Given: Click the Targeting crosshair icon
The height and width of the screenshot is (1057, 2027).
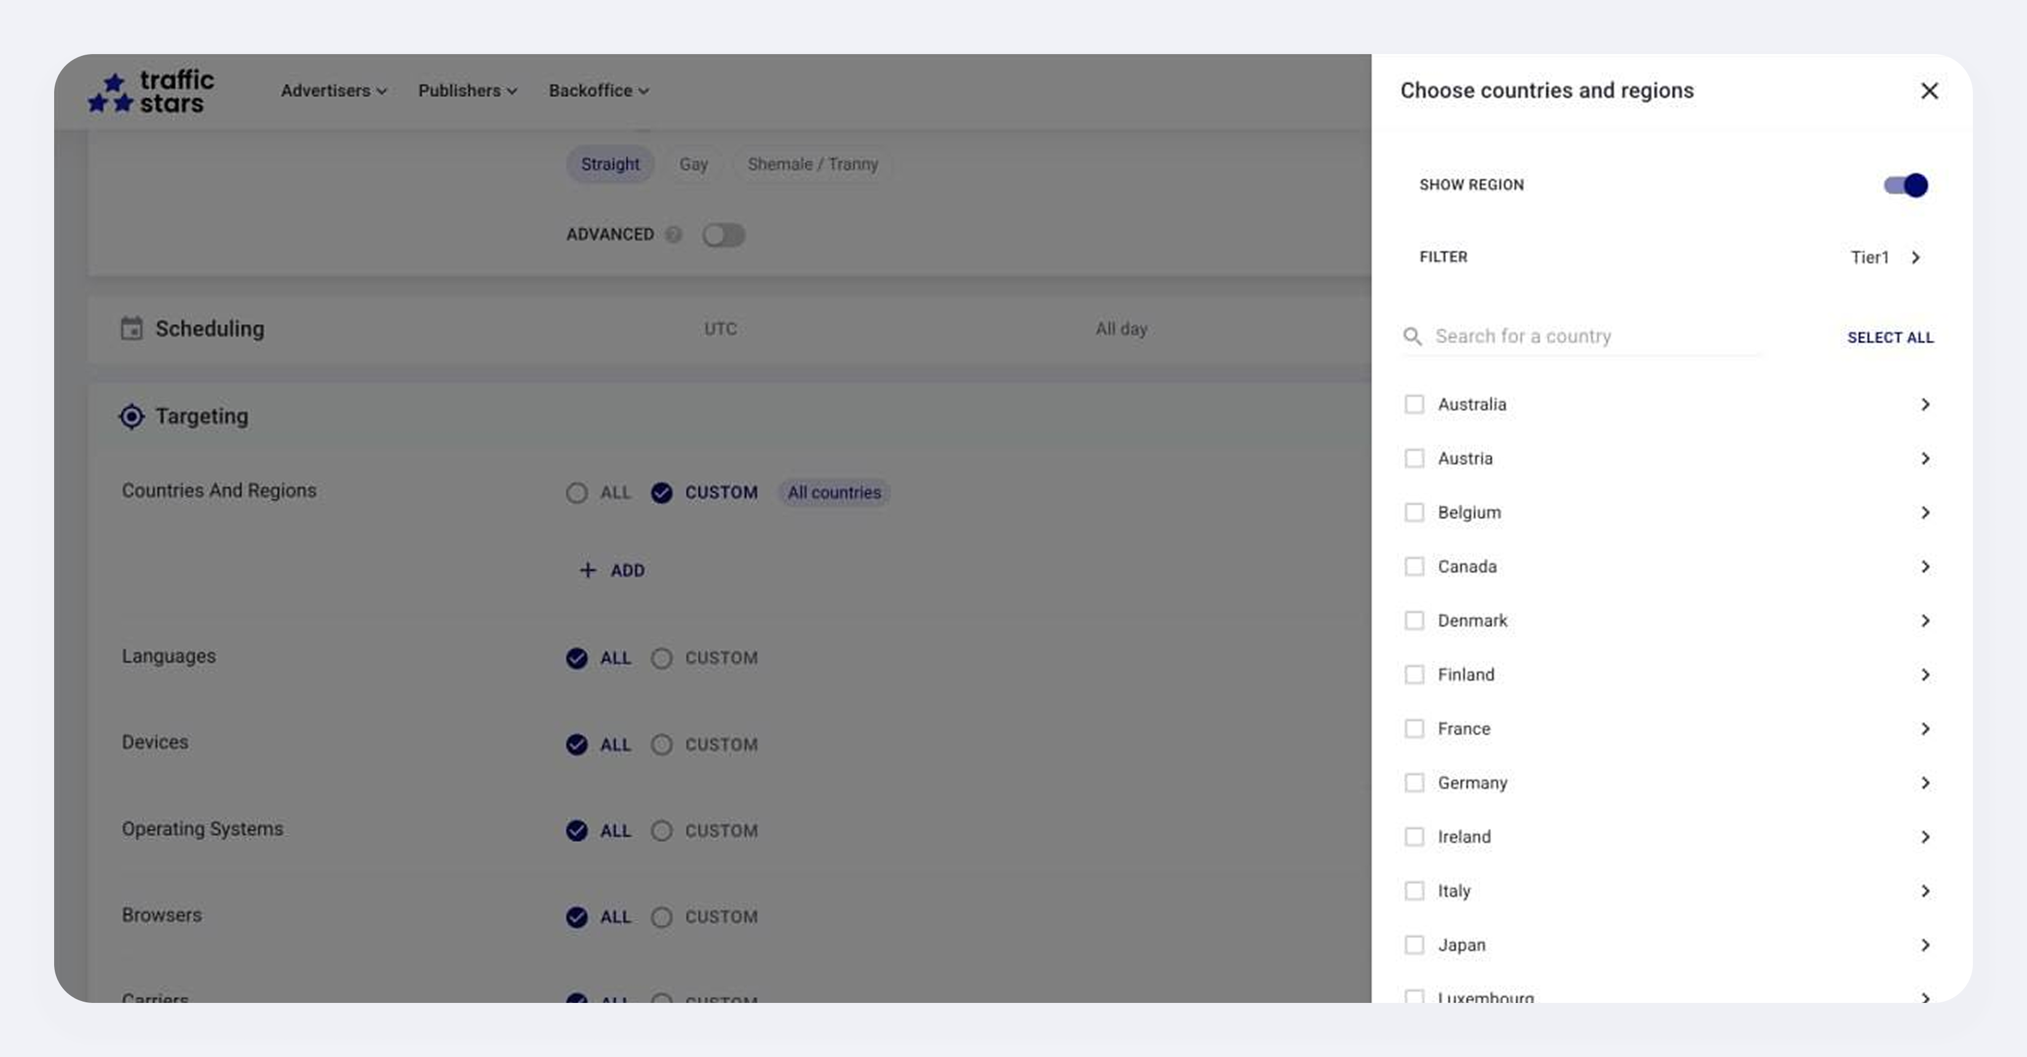Looking at the screenshot, I should (132, 416).
